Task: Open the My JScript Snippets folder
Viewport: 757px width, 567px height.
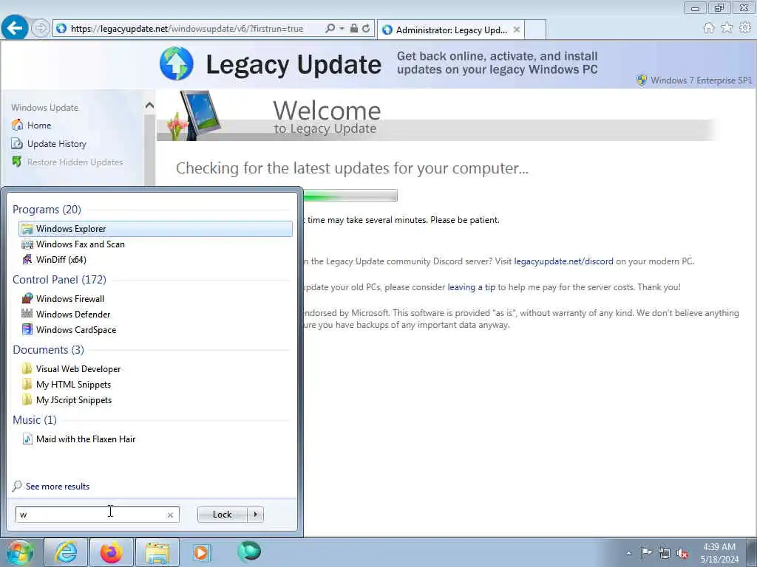Action: pyautogui.click(x=155, y=399)
